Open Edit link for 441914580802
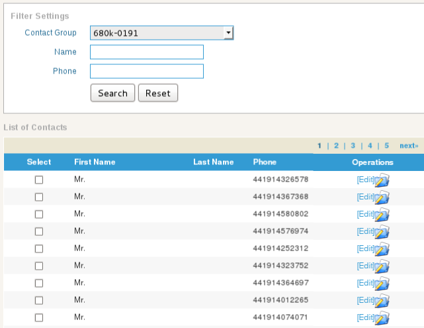Image resolution: width=424 pixels, height=328 pixels. (x=366, y=214)
